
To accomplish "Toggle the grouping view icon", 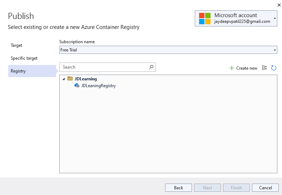I will pos(264,68).
